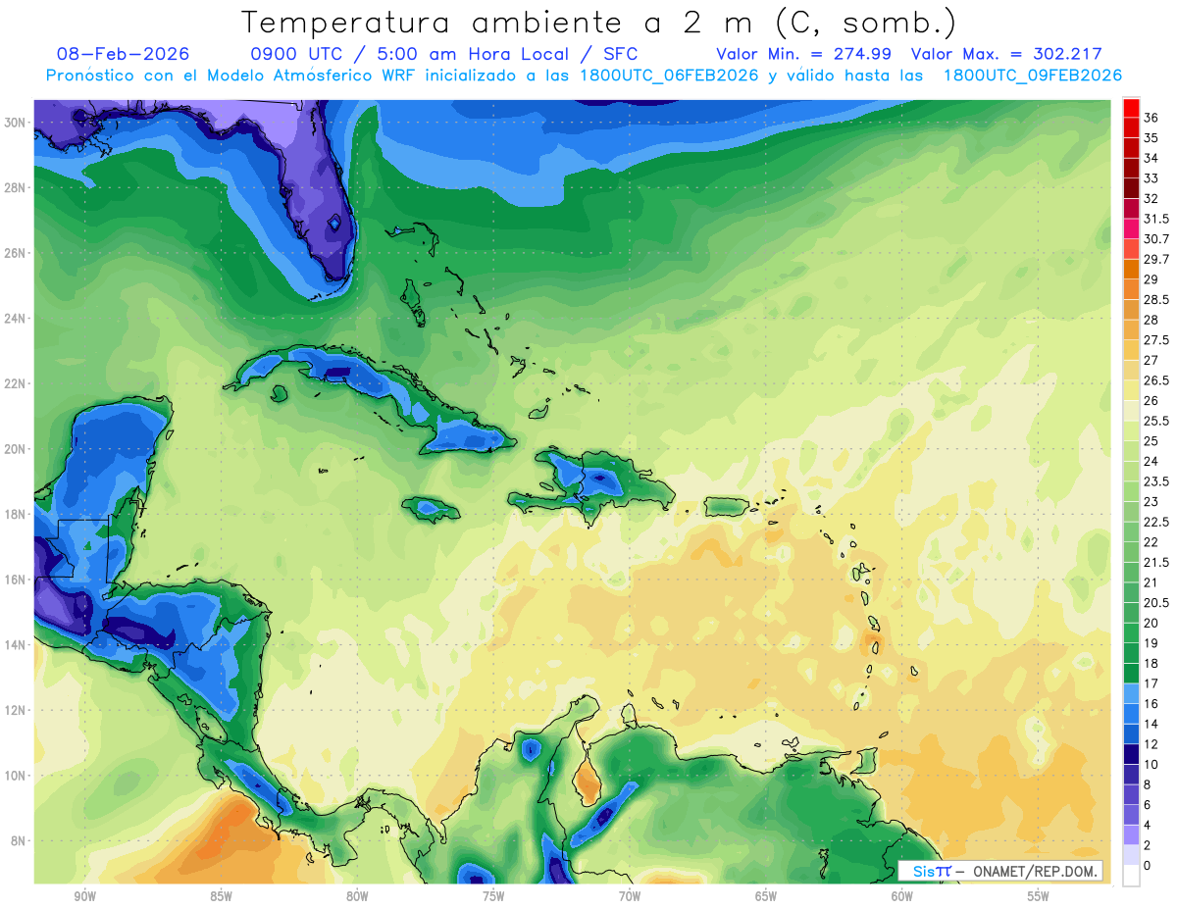This screenshot has width=1177, height=909.
Task: Click the colorbar swatch between 17 and 18
Action: (x=1131, y=673)
